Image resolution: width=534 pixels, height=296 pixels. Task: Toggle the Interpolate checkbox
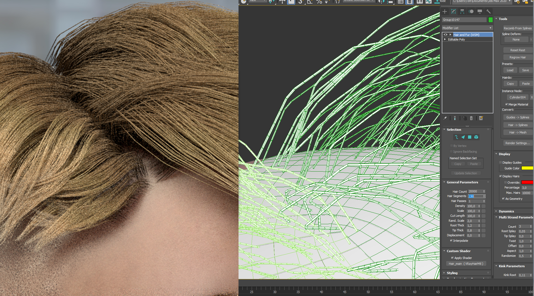(451, 241)
